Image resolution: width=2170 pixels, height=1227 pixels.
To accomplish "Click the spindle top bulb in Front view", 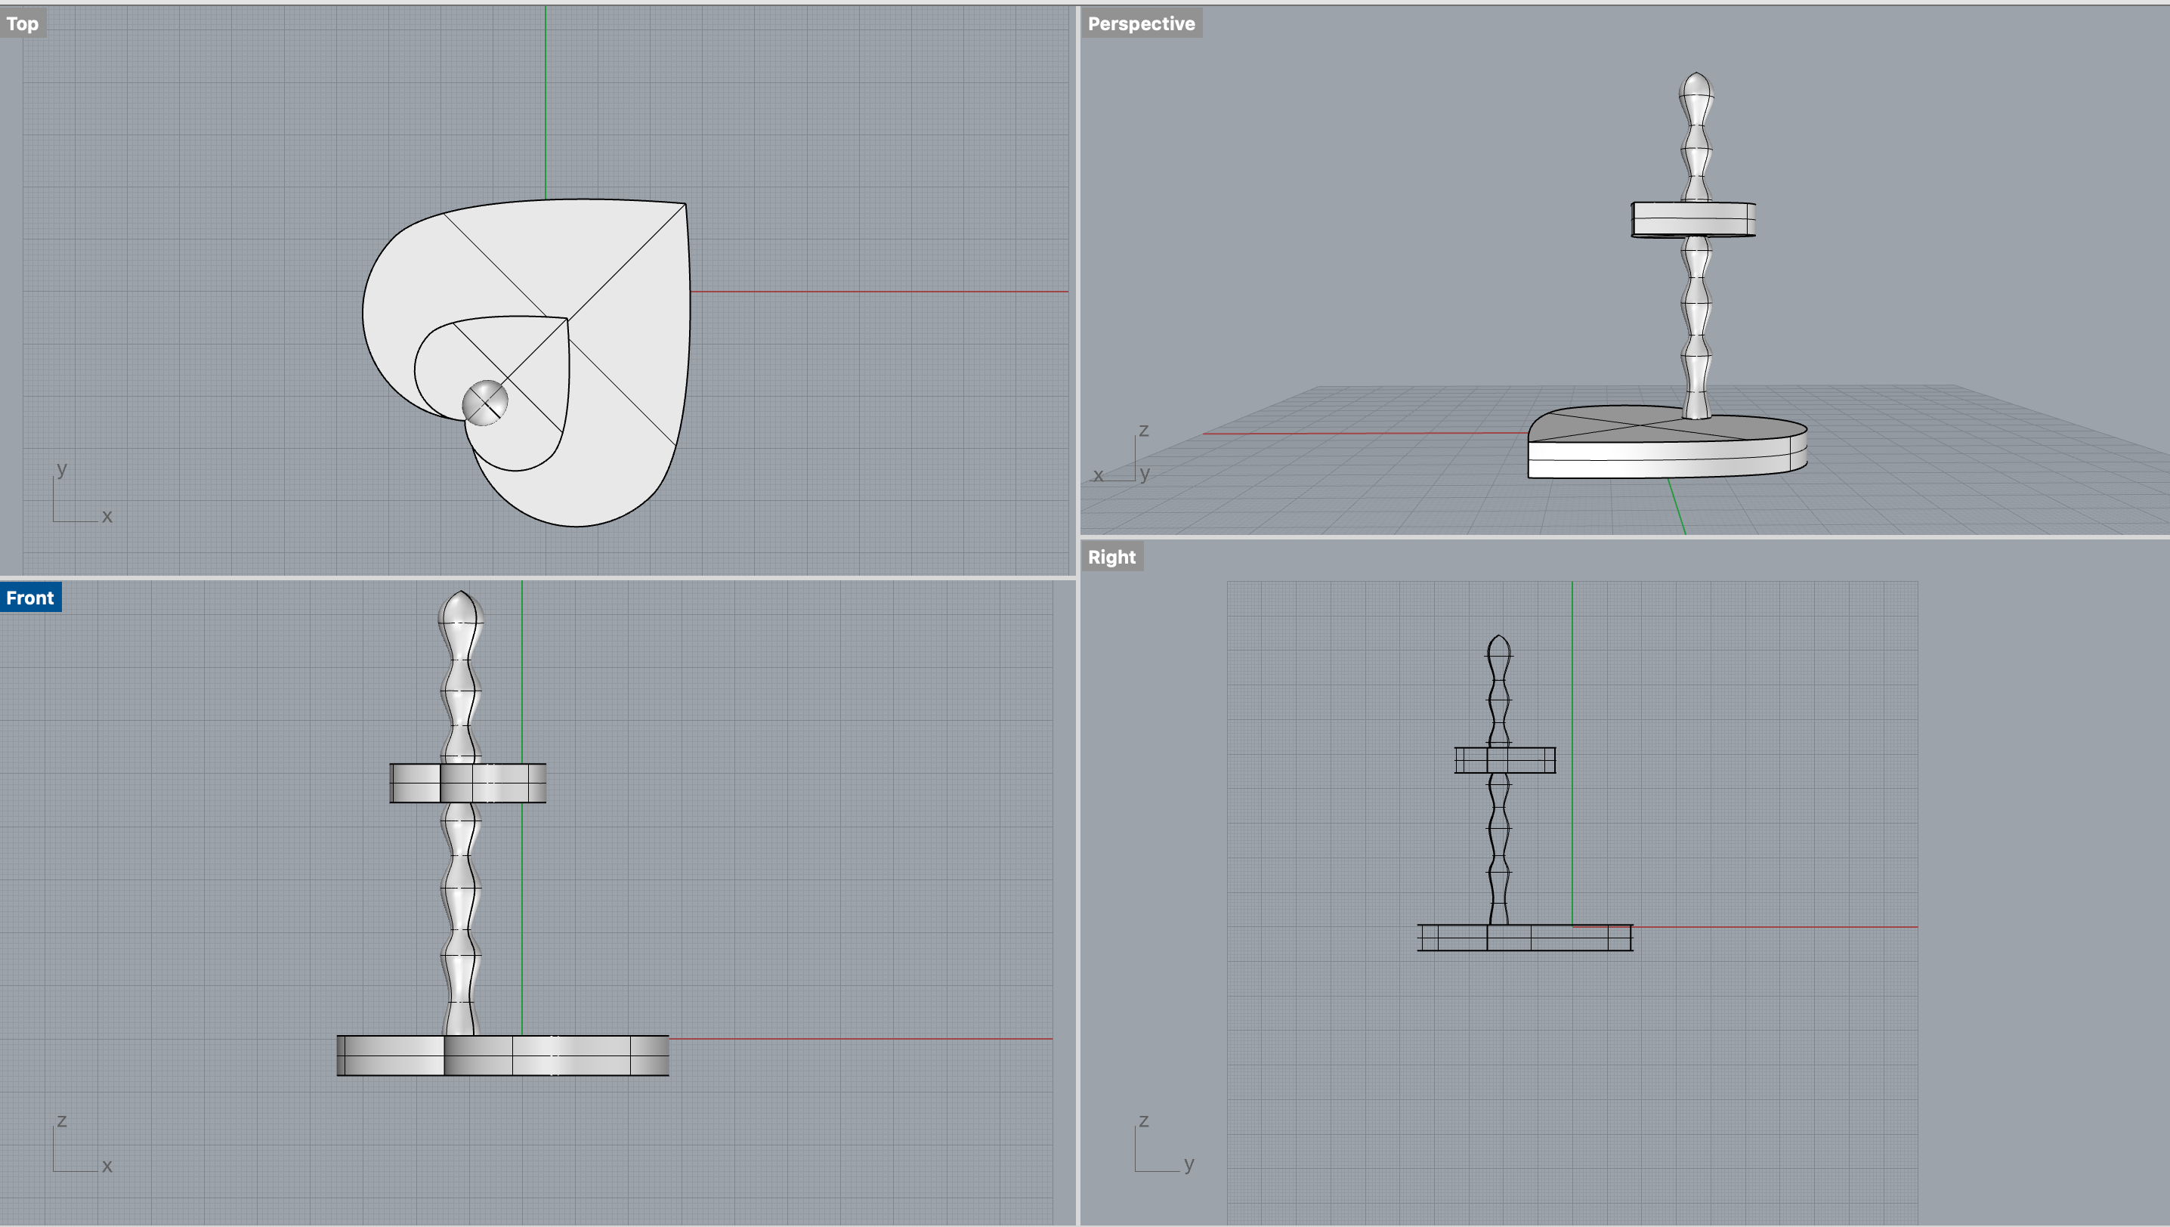I will point(459,621).
